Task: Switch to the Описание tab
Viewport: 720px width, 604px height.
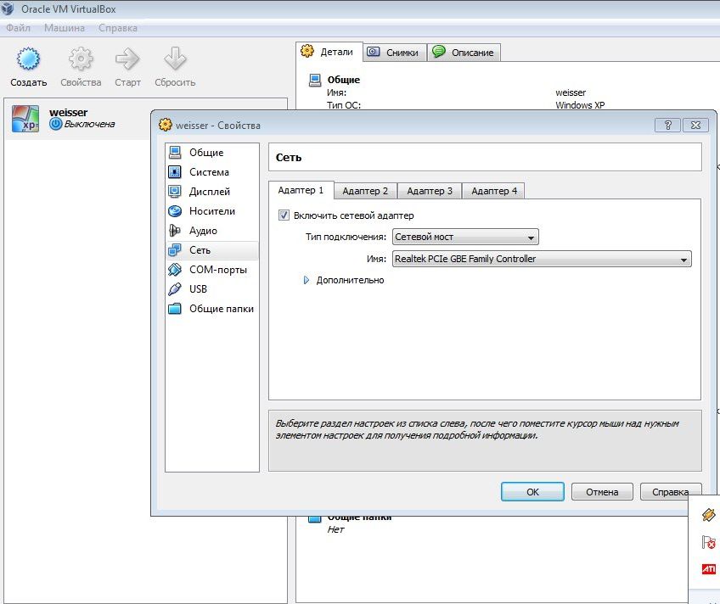Action: [x=464, y=53]
